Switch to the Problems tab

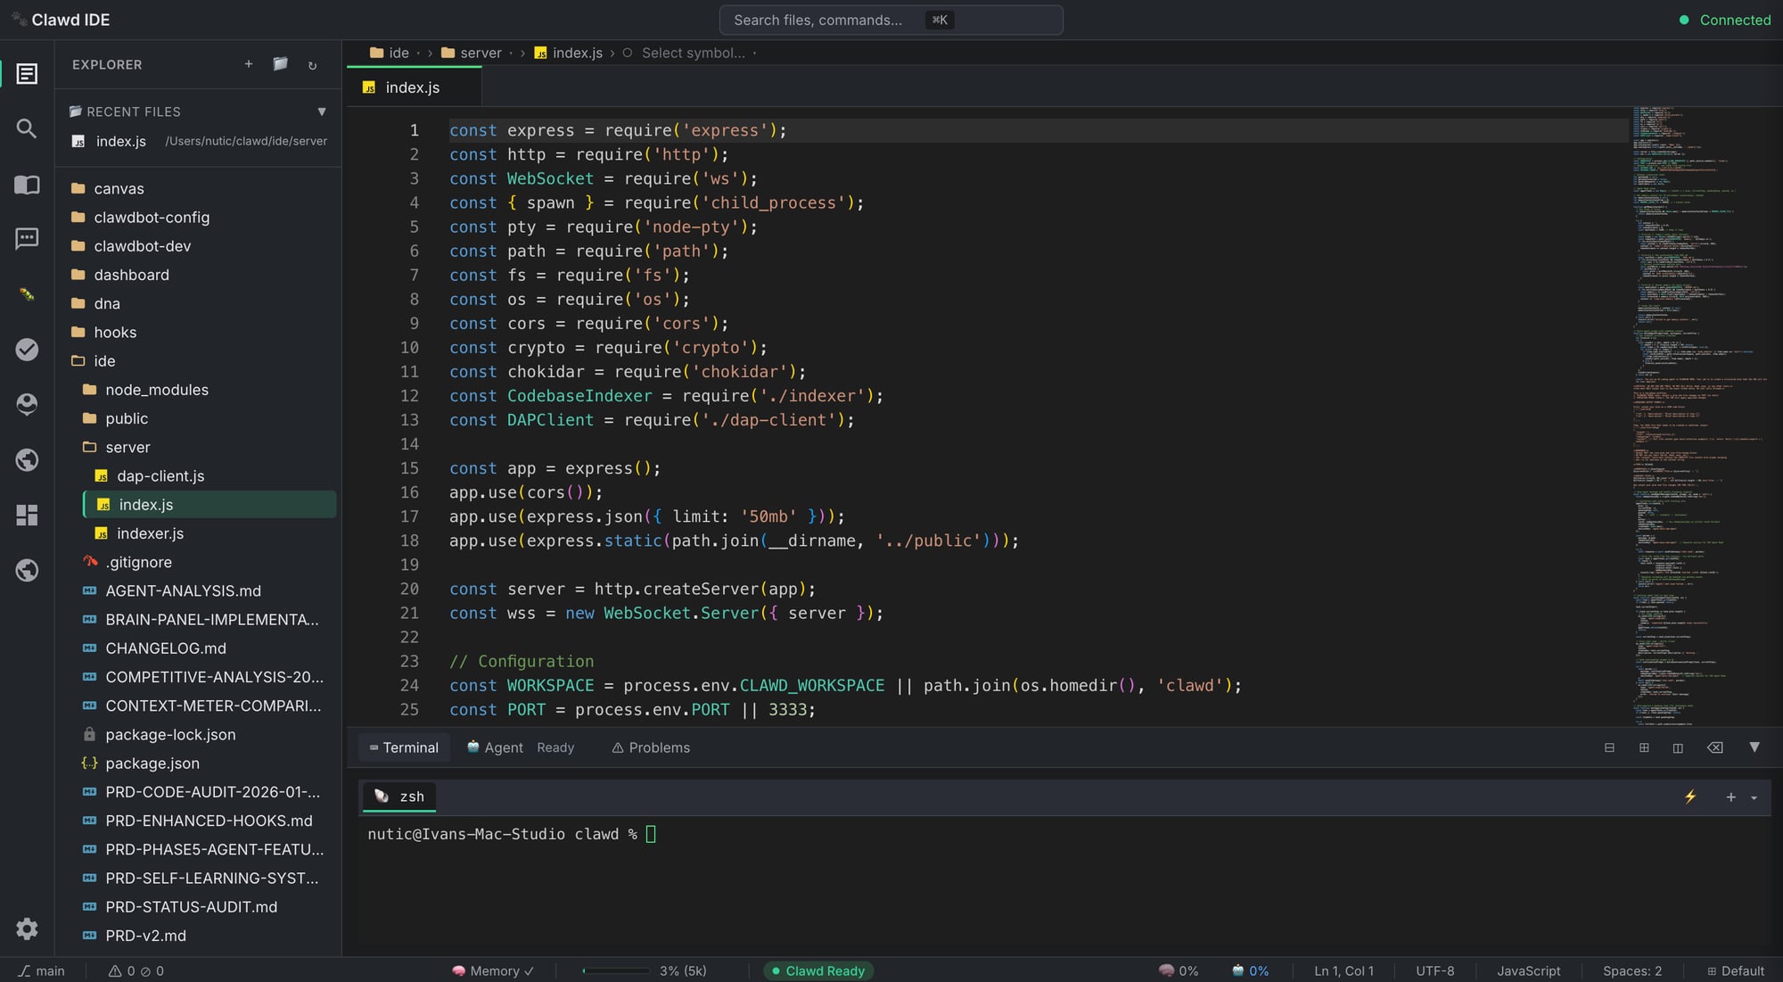click(x=650, y=747)
